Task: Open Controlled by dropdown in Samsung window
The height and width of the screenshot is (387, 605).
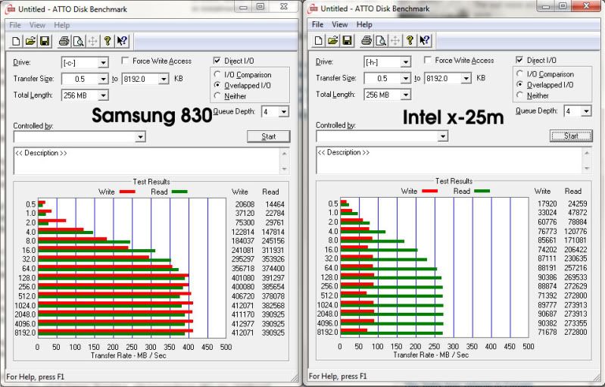Action: tap(140, 136)
